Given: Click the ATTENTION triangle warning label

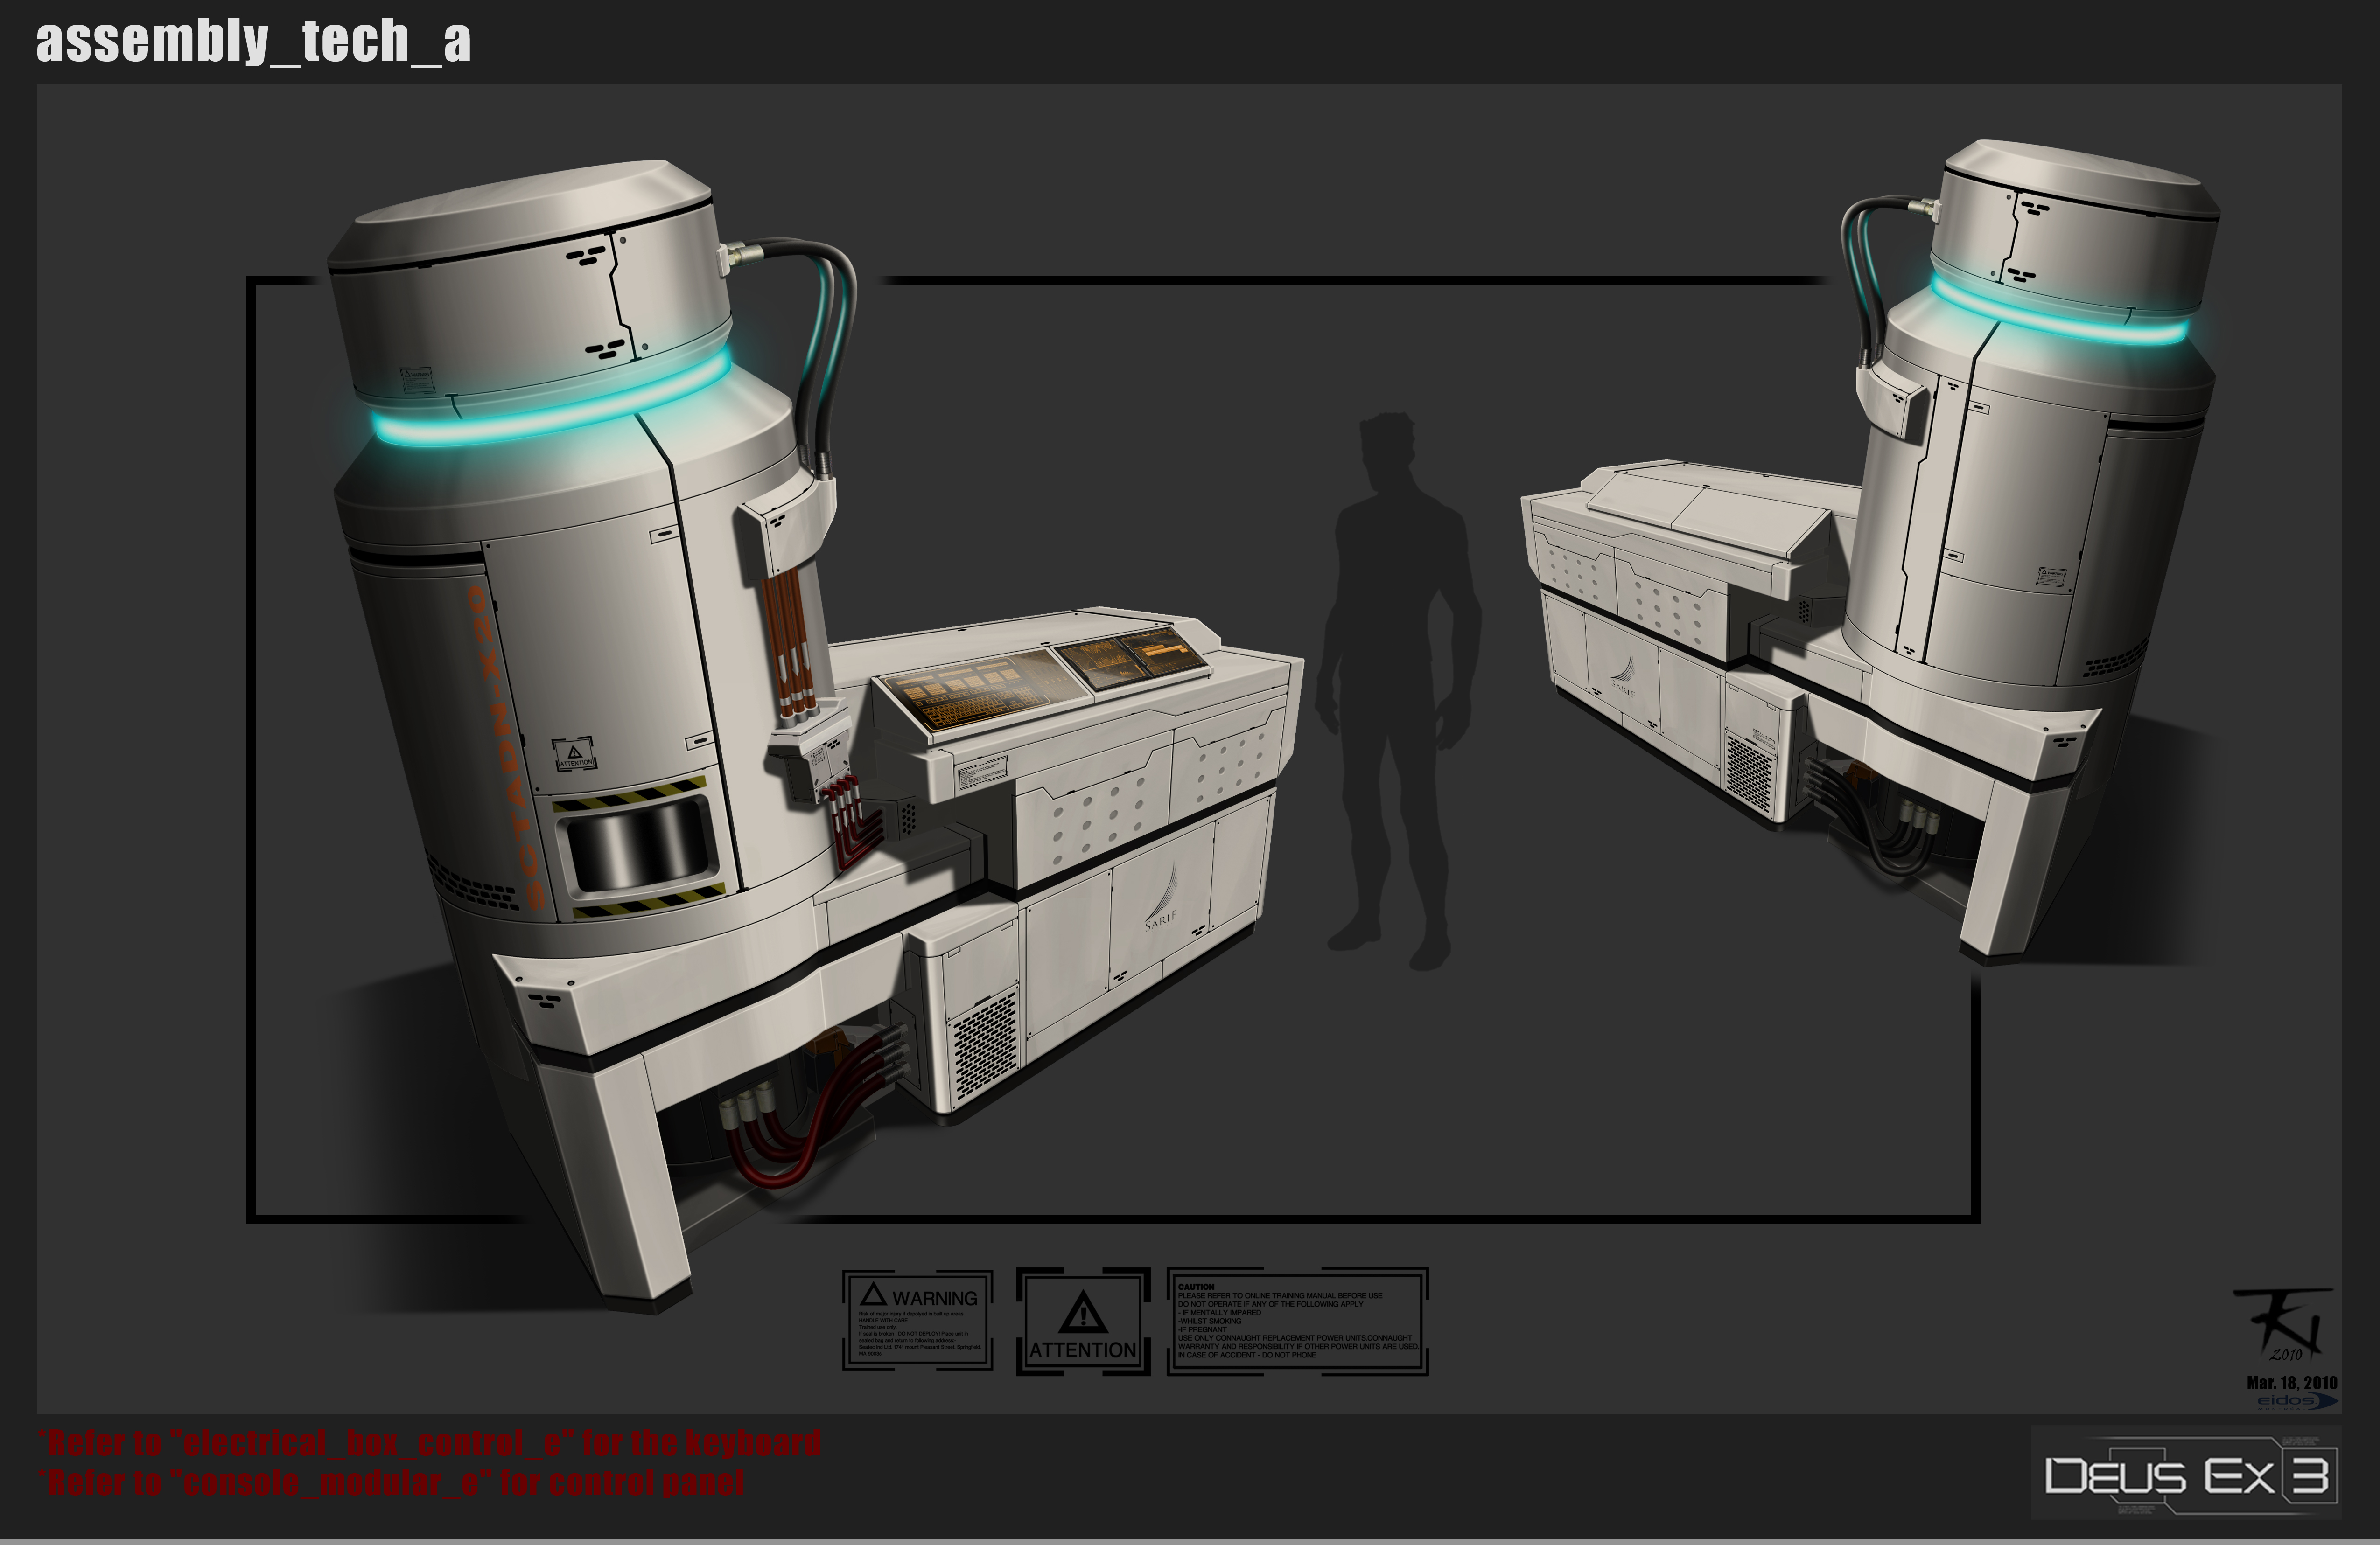Looking at the screenshot, I should tap(1083, 1322).
